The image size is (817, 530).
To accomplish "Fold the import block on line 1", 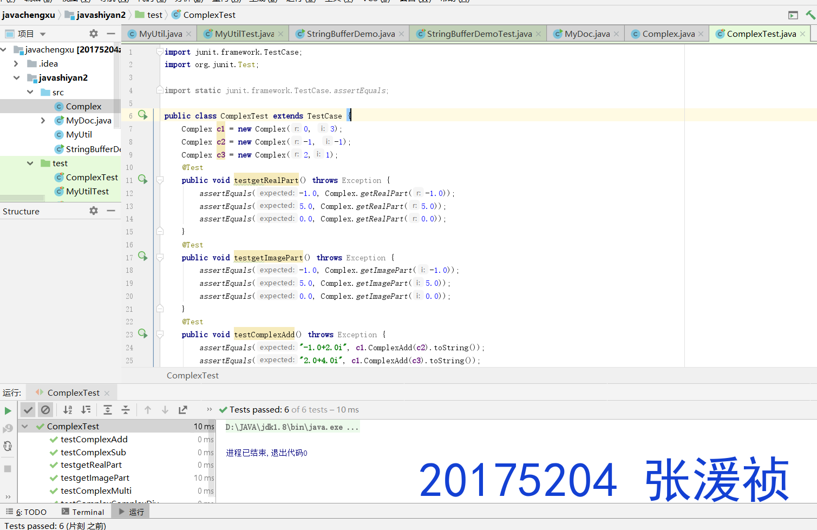I will pos(160,51).
